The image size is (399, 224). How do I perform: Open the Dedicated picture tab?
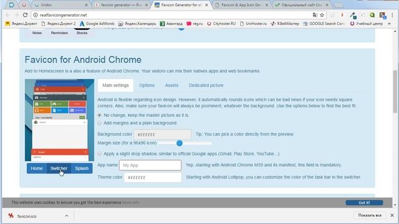[206, 85]
